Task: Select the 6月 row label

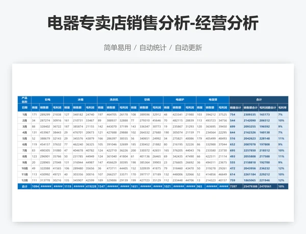Action: [24, 144]
